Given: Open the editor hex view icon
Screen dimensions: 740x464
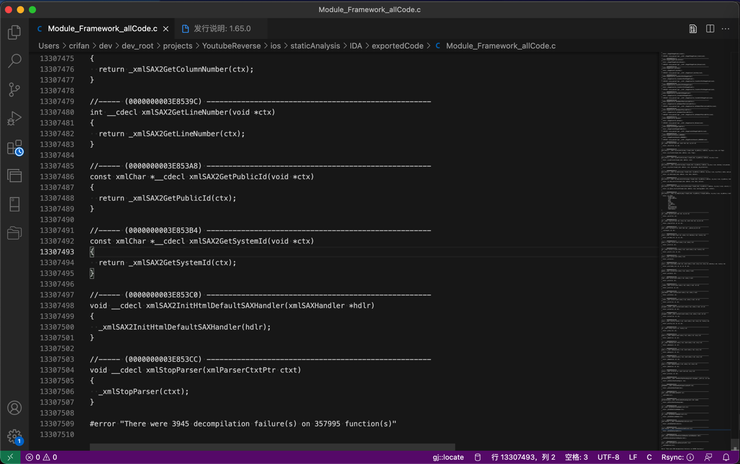Looking at the screenshot, I should [693, 28].
